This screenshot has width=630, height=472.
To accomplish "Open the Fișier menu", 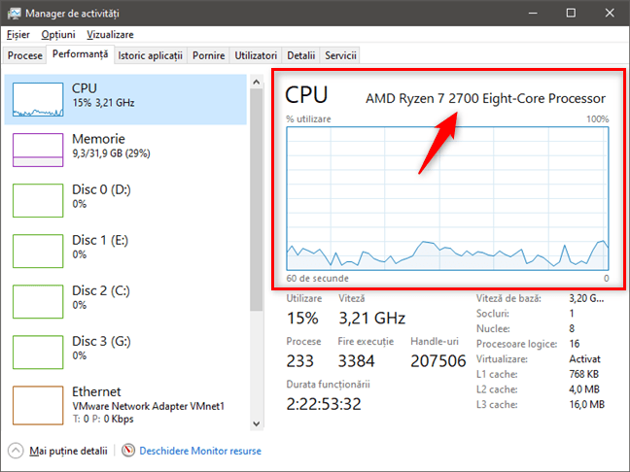I will point(18,35).
